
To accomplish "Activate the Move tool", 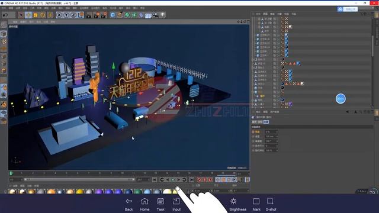I will pos(28,15).
